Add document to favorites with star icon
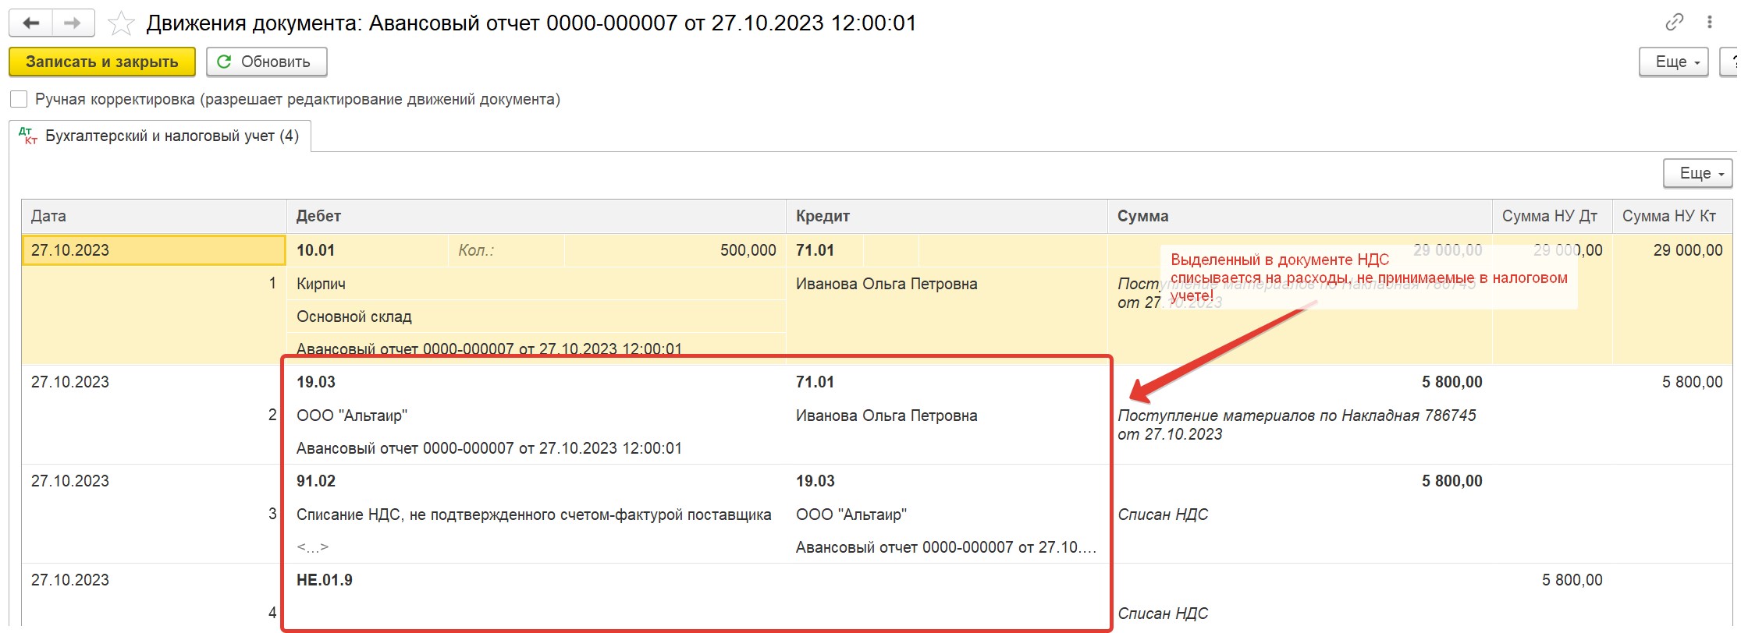Screen dimensions: 1741x633 click(x=120, y=23)
